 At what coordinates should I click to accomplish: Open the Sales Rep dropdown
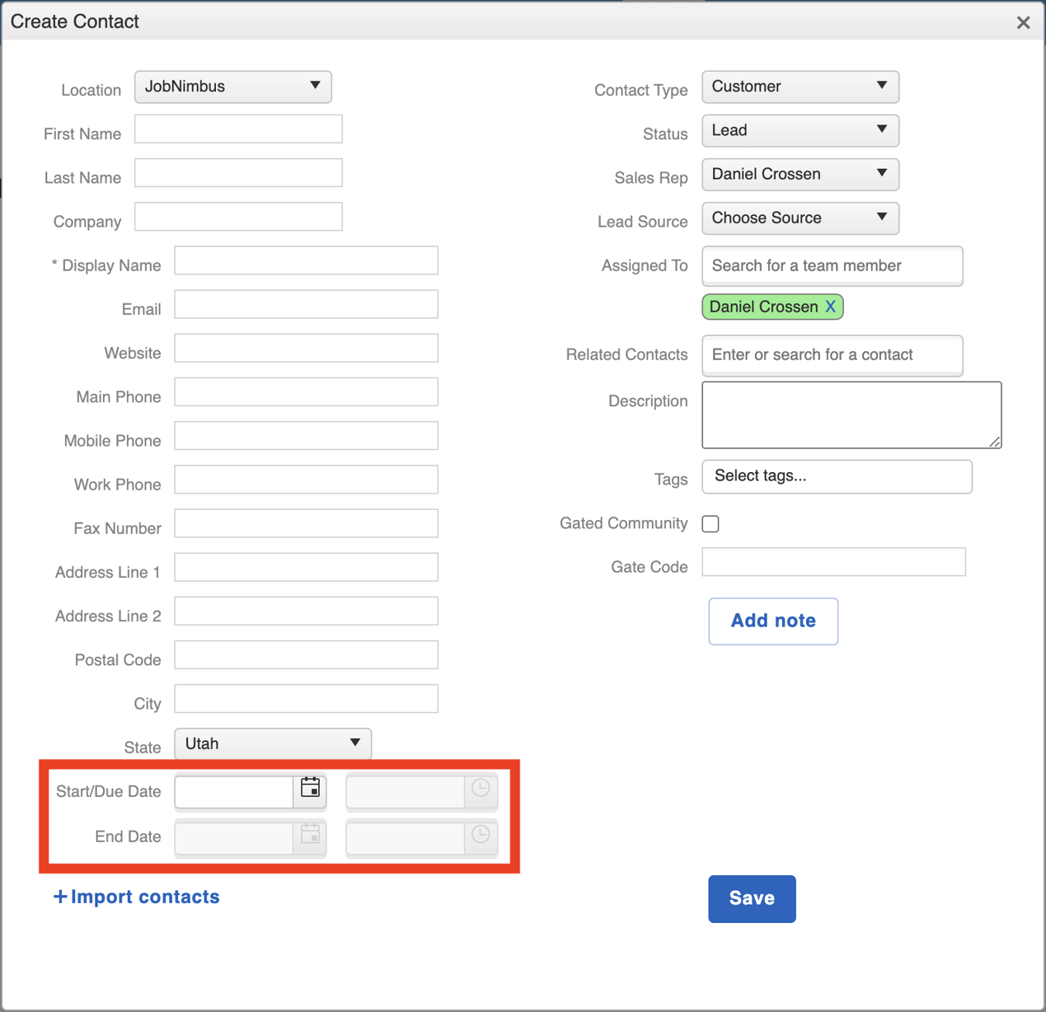pos(799,174)
